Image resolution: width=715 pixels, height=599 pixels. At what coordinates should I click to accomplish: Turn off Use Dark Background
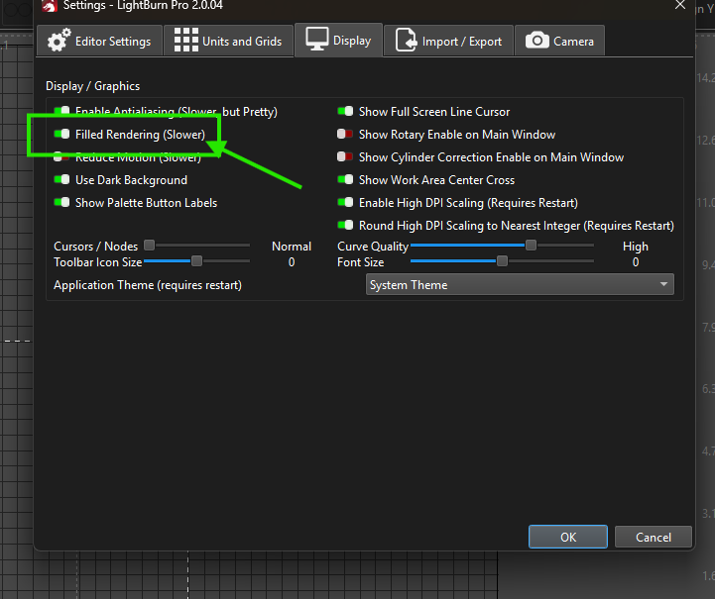[62, 180]
